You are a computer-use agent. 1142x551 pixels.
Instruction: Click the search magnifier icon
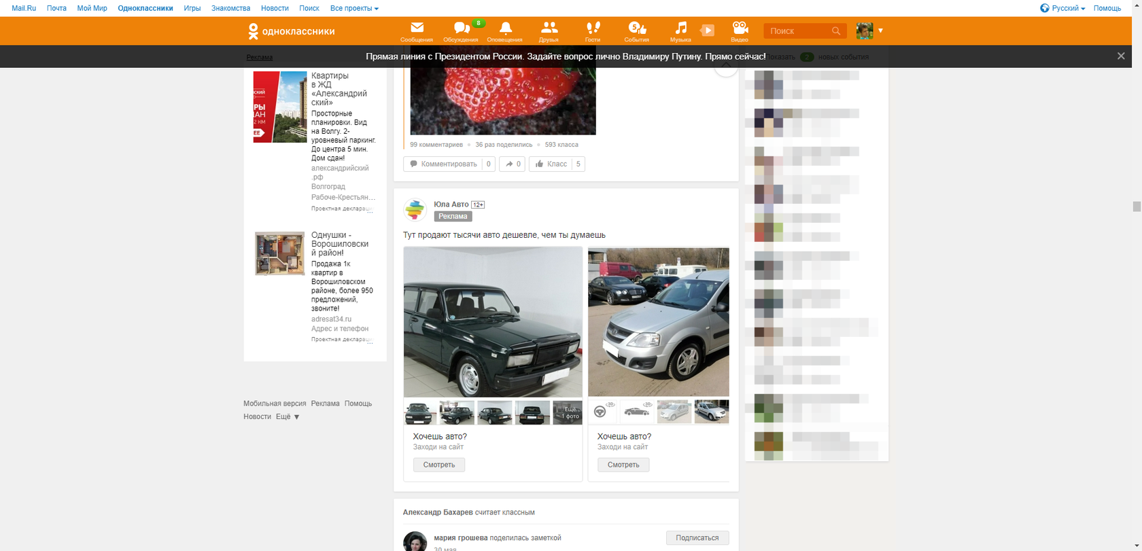(836, 31)
